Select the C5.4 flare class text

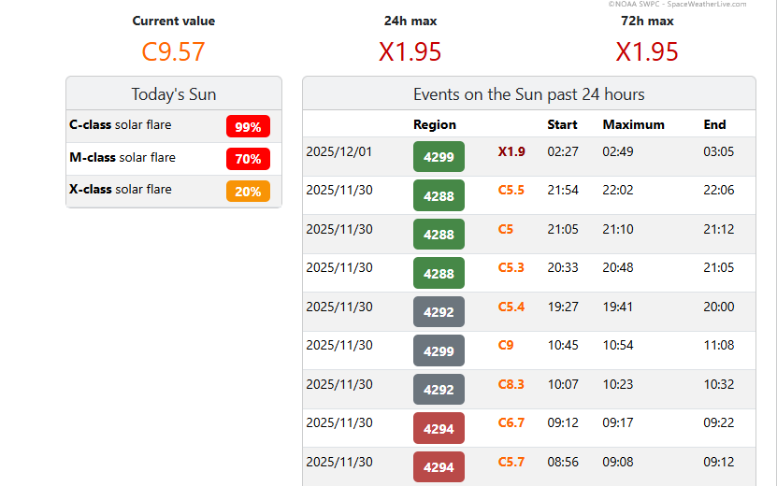(511, 307)
